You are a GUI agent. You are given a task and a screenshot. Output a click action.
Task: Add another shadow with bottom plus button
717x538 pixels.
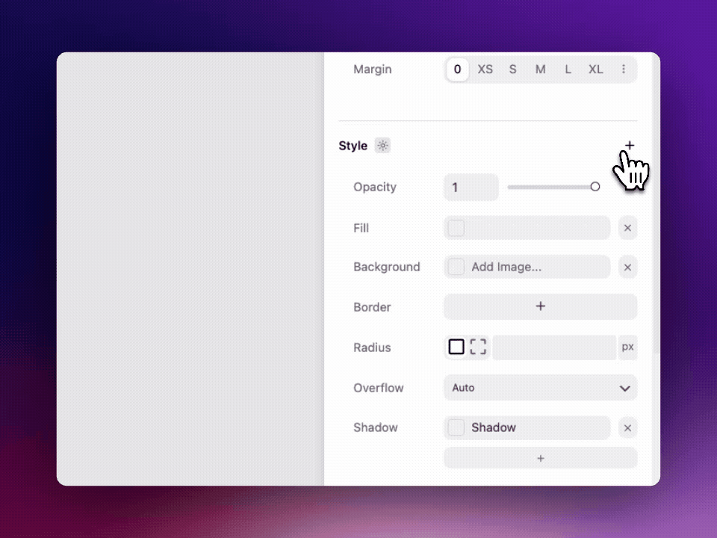pos(540,458)
